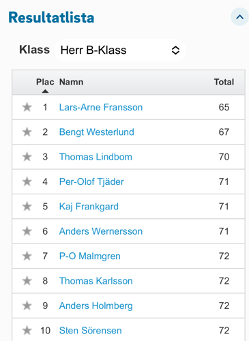249x341 pixels.
Task: Toggle the star next to Kaj Frankgard
Action: click(27, 207)
